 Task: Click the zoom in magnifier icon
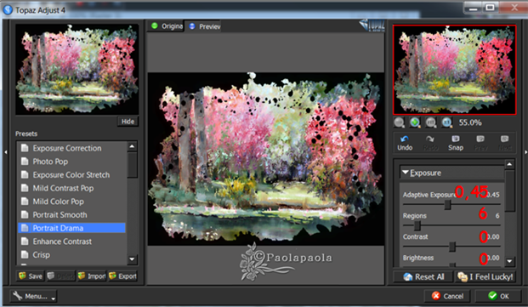[x=415, y=122]
